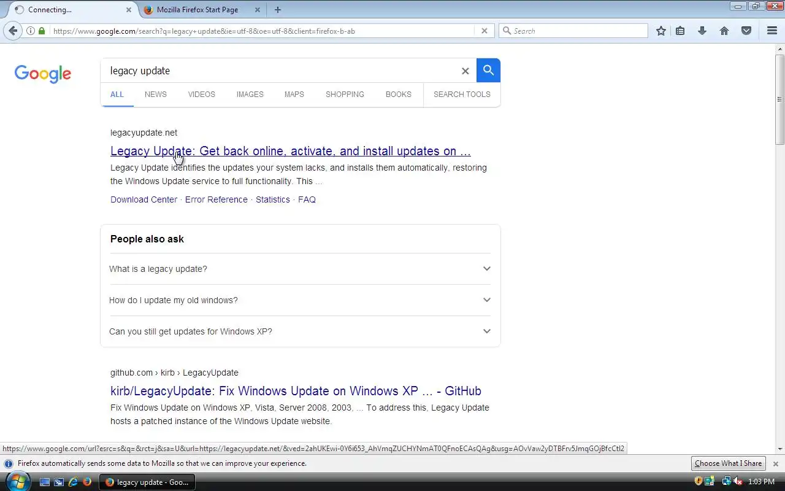Click the green padlock security icon
The width and height of the screenshot is (785, 491).
tap(42, 31)
